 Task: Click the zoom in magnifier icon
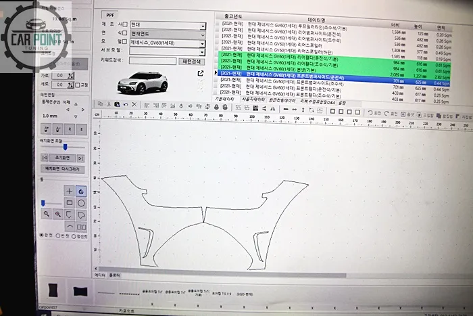[x=58, y=215]
